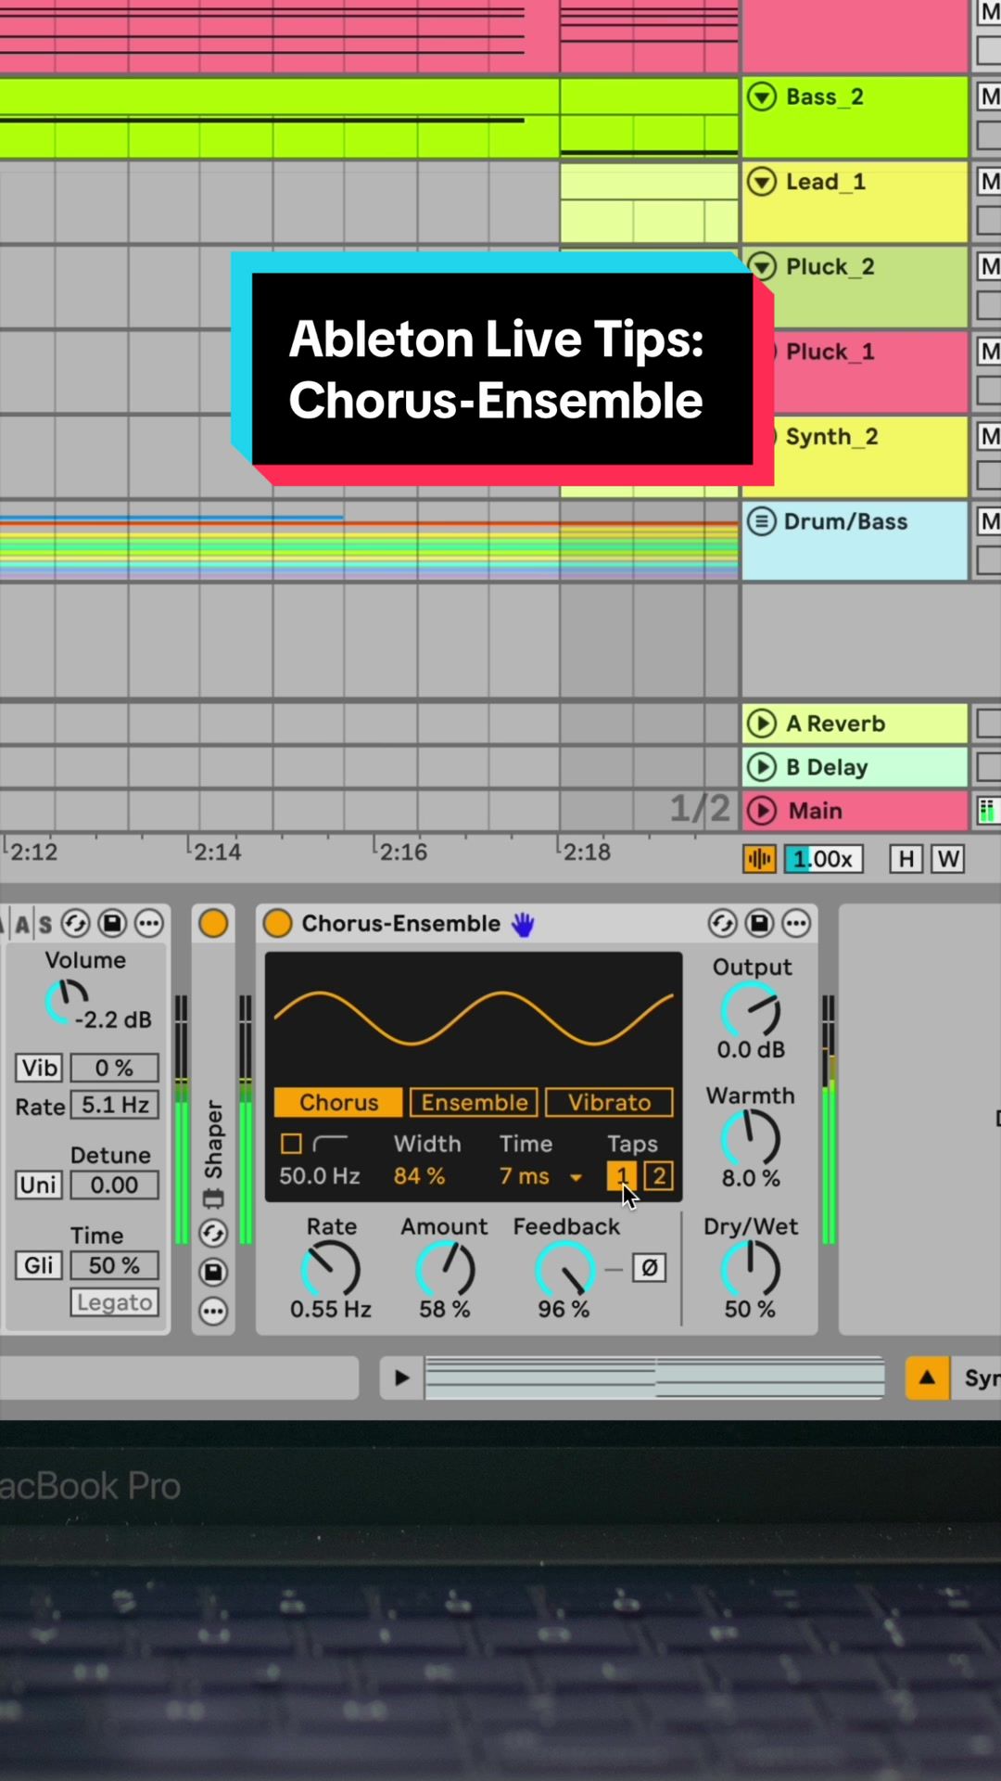Click the Shaper device title icon
The image size is (1001, 1781).
tap(213, 1198)
